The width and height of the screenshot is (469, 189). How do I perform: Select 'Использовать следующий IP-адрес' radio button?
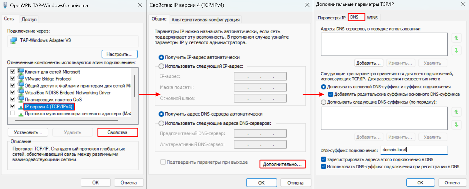pos(162,66)
